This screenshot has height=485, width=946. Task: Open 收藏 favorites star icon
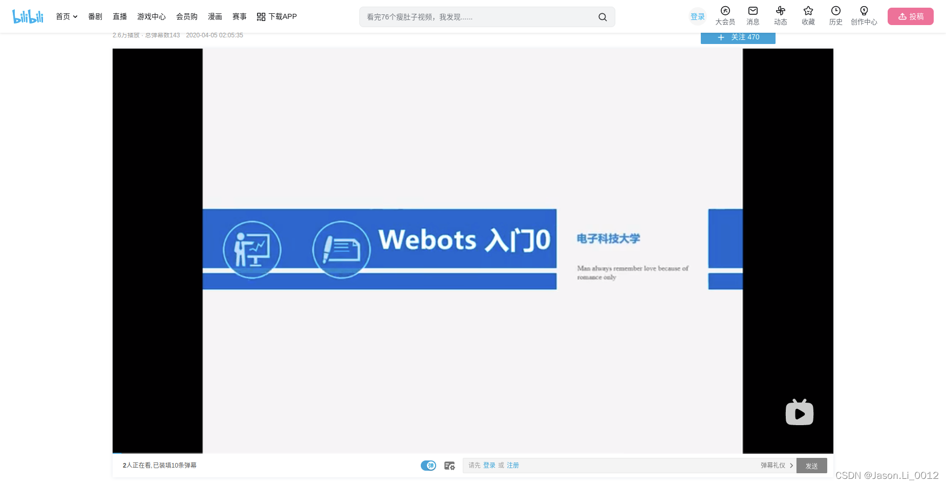pos(808,16)
